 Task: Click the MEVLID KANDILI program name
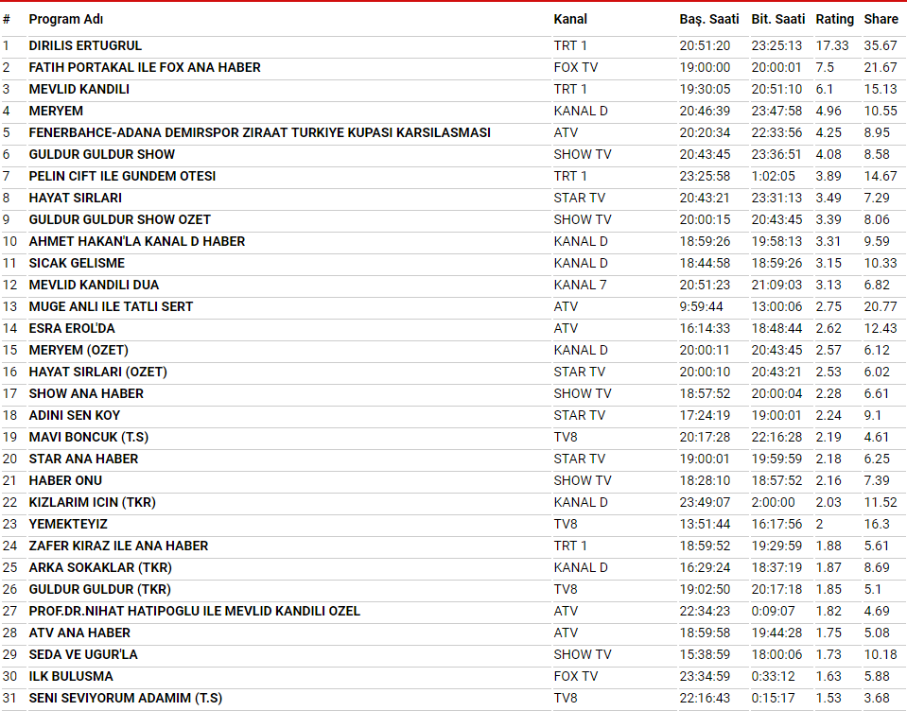79,89
